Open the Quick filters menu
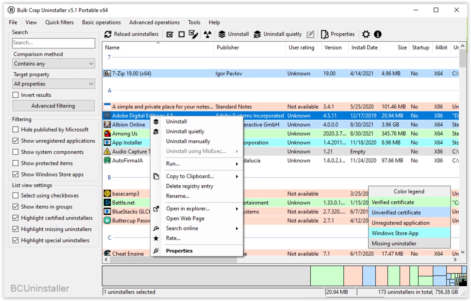471x301 pixels. click(59, 22)
